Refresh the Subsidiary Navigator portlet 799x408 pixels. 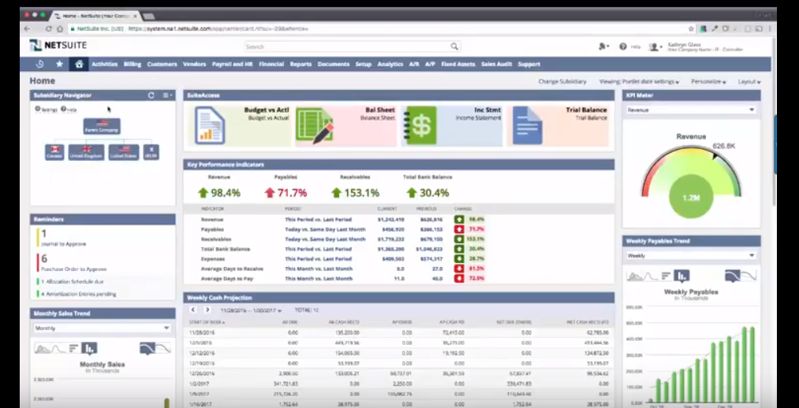coord(151,95)
